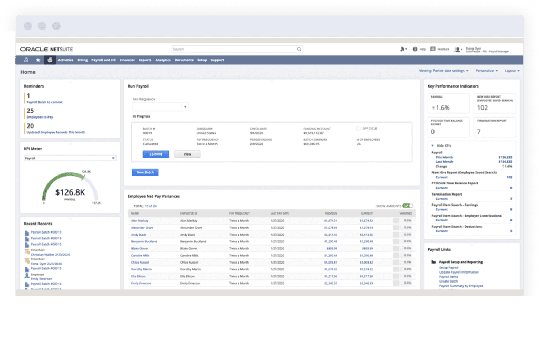Click the Help question mark icon
The height and width of the screenshot is (340, 540).
click(415, 49)
